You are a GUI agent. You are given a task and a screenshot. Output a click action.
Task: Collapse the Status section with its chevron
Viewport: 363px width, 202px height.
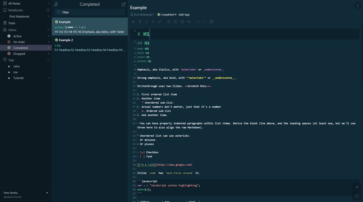(48, 30)
